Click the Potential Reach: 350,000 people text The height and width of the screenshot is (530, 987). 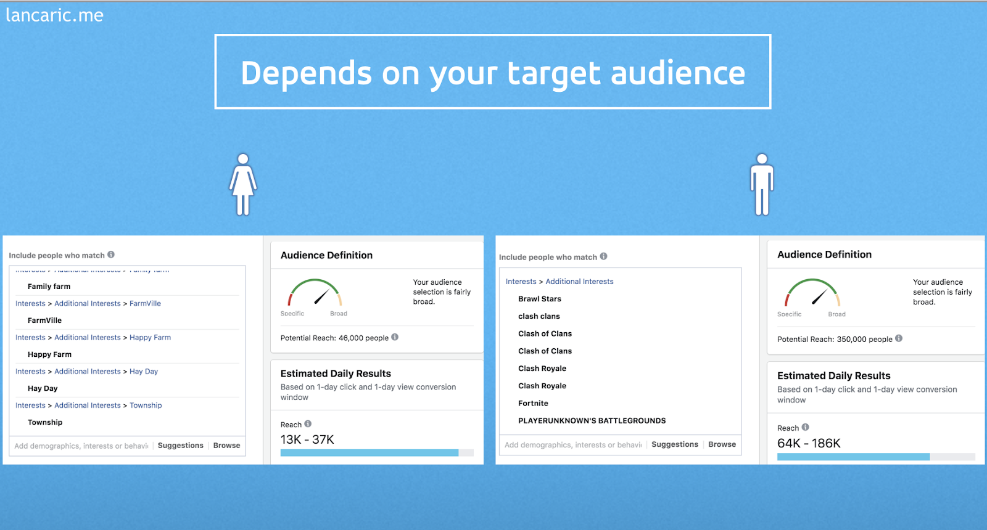(x=835, y=339)
